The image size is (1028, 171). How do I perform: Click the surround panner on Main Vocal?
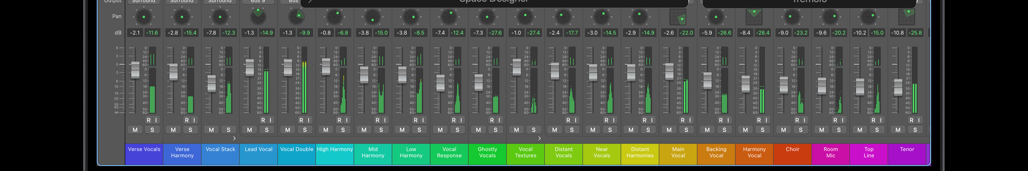pyautogui.click(x=678, y=17)
